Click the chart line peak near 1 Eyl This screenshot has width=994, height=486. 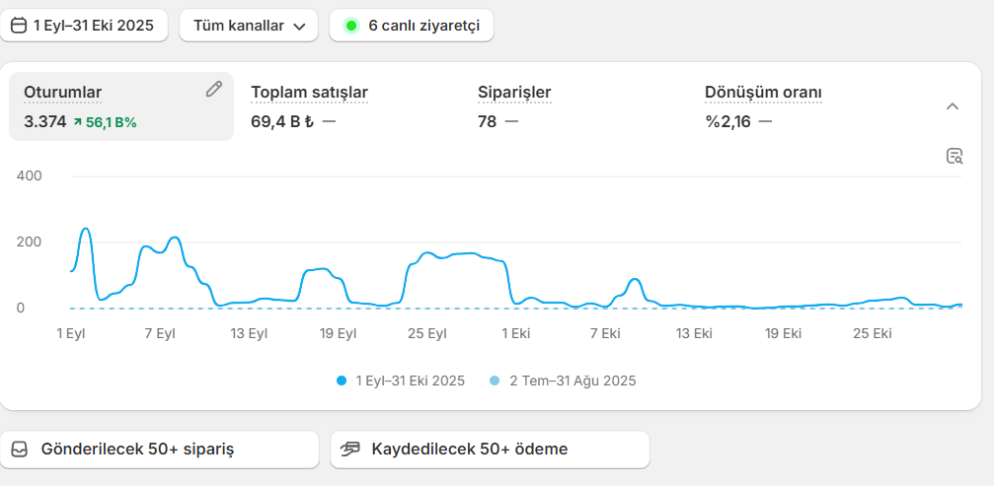click(85, 229)
